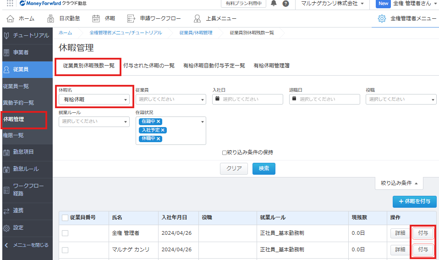
Task: Check the row checkbox for 全権 管理者
Action: coord(65,233)
